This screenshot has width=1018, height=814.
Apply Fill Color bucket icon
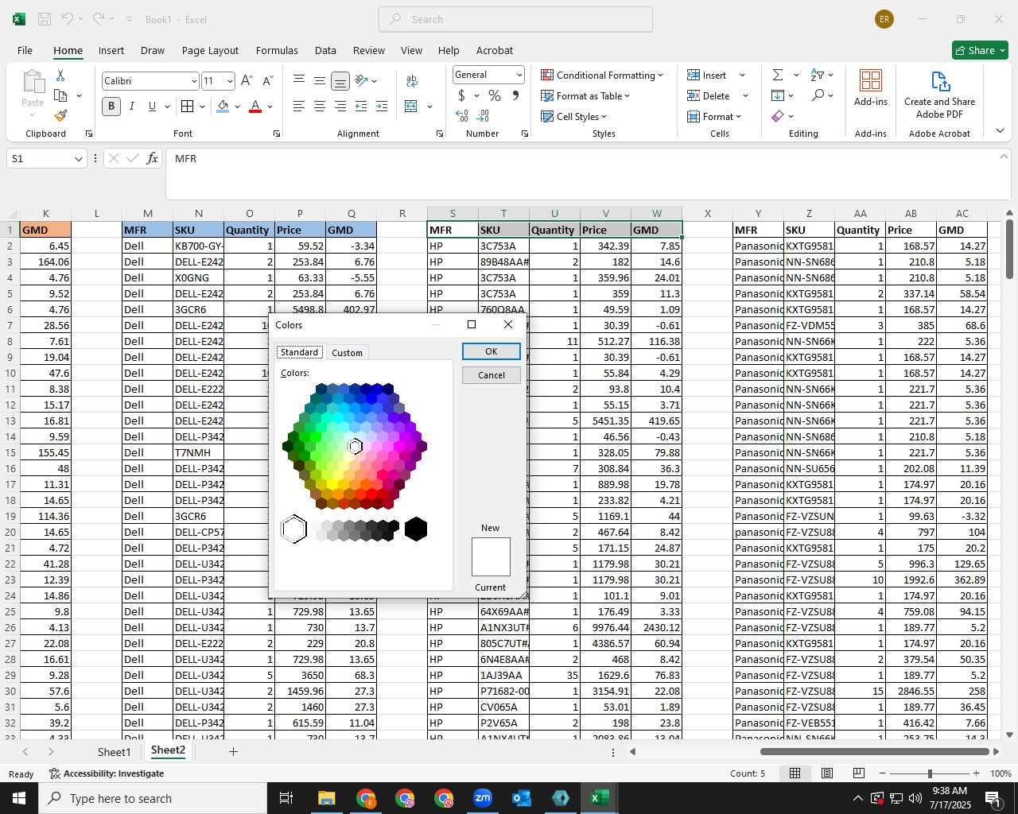[x=223, y=106]
